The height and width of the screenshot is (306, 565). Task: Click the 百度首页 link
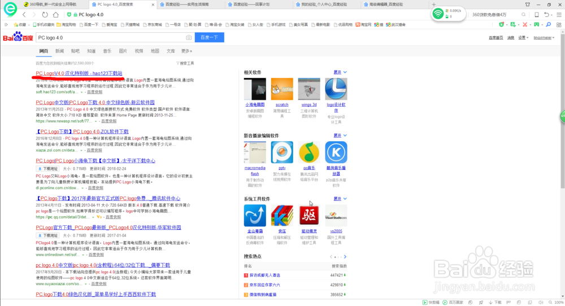pyautogui.click(x=496, y=37)
